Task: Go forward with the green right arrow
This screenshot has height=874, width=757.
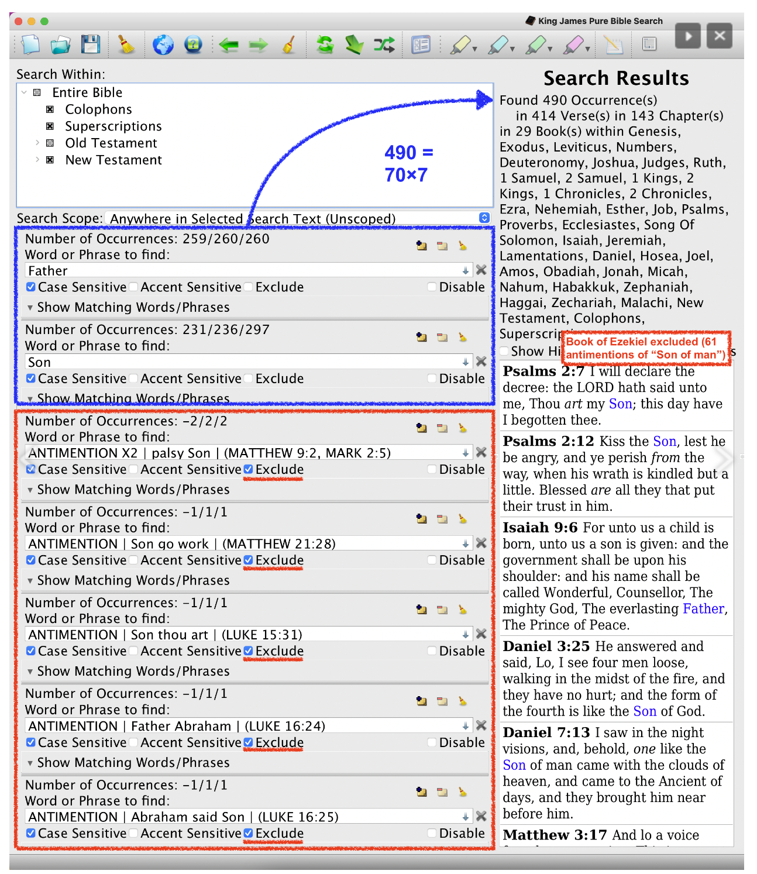Action: coord(258,44)
